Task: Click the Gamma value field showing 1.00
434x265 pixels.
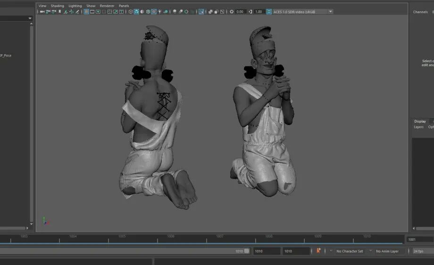Action: click(259, 11)
